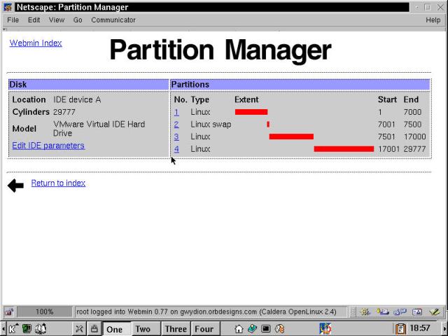Open the Communicator menu
This screenshot has height=336, width=448.
[113, 20]
